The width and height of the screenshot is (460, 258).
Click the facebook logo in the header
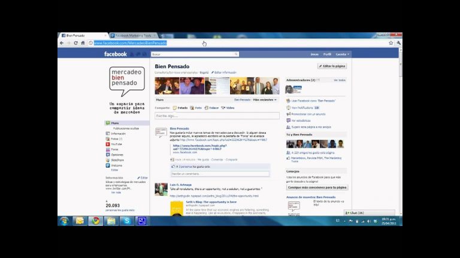116,54
